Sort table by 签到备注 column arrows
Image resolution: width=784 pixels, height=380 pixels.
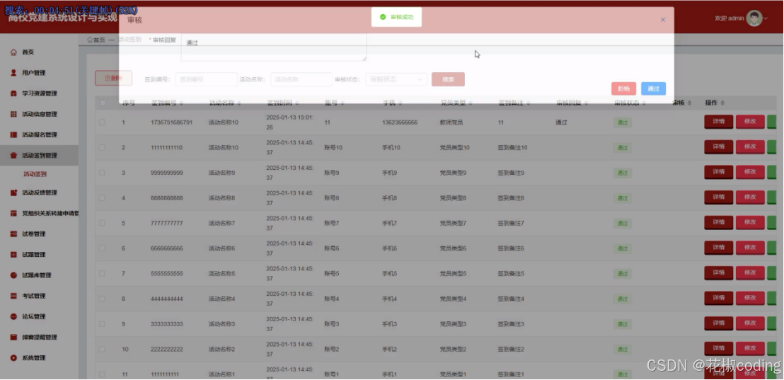pos(528,103)
